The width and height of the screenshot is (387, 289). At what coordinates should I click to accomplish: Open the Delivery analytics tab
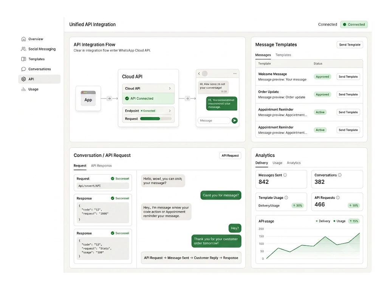(x=262, y=163)
